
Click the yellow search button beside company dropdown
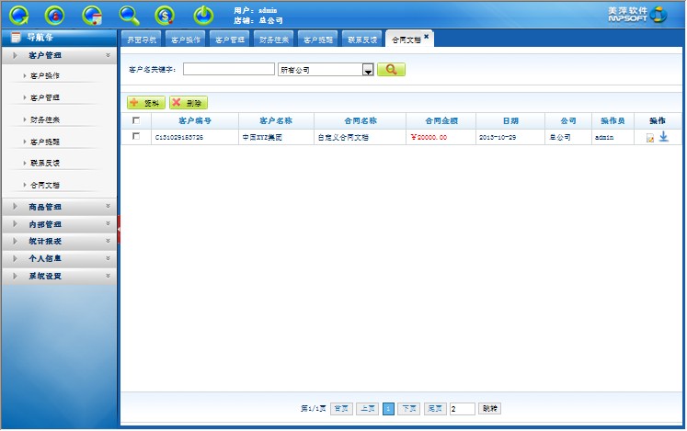[x=390, y=69]
